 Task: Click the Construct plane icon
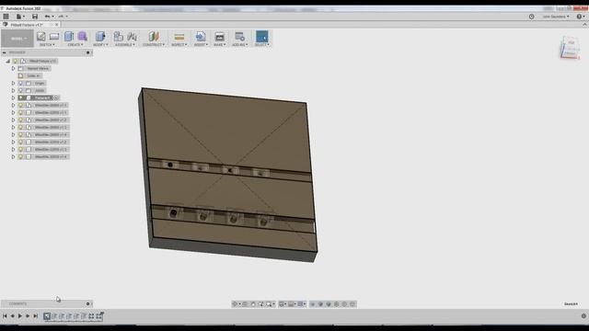click(x=154, y=37)
